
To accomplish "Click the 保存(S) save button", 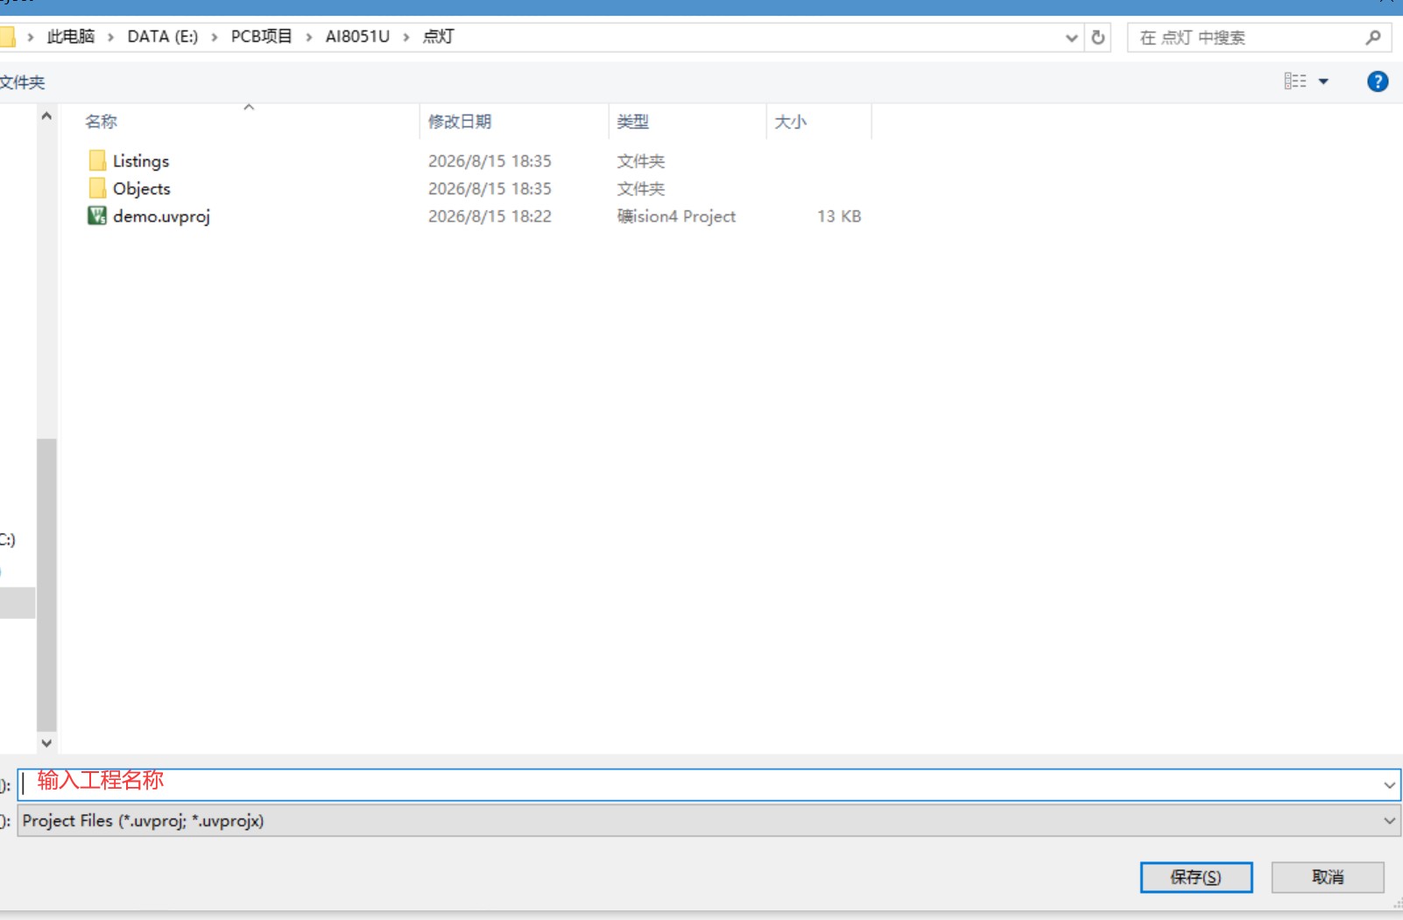I will tap(1196, 877).
